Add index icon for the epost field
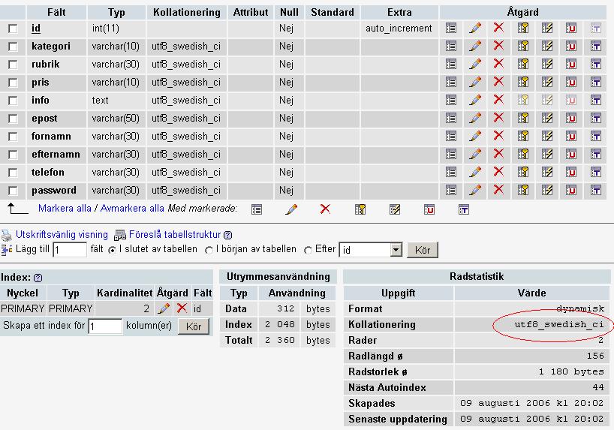Screen dimensions: 614x430 (547, 119)
